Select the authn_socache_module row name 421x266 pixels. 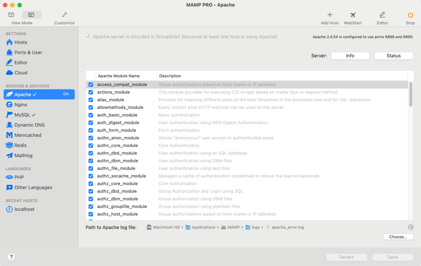click(x=122, y=176)
